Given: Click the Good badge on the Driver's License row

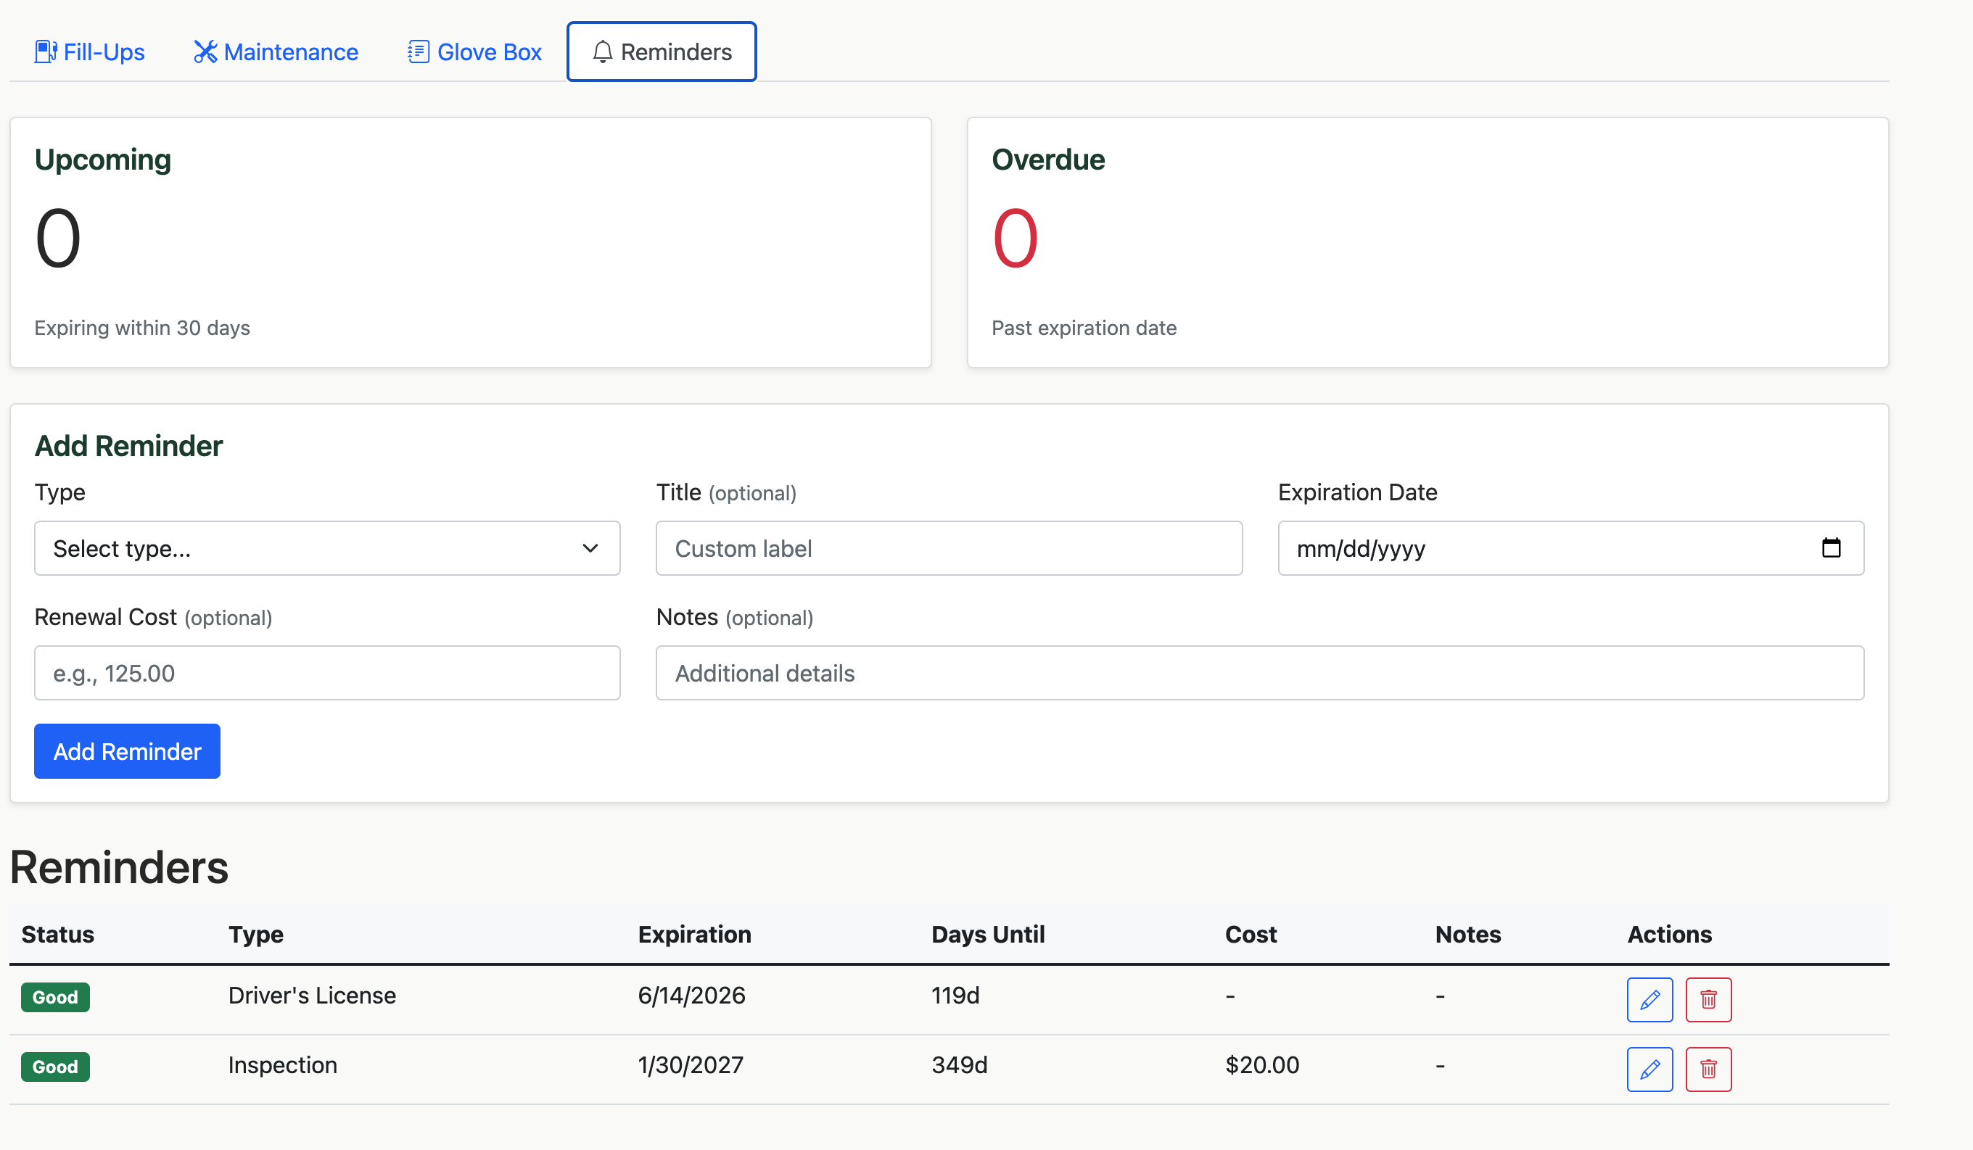Looking at the screenshot, I should [55, 997].
